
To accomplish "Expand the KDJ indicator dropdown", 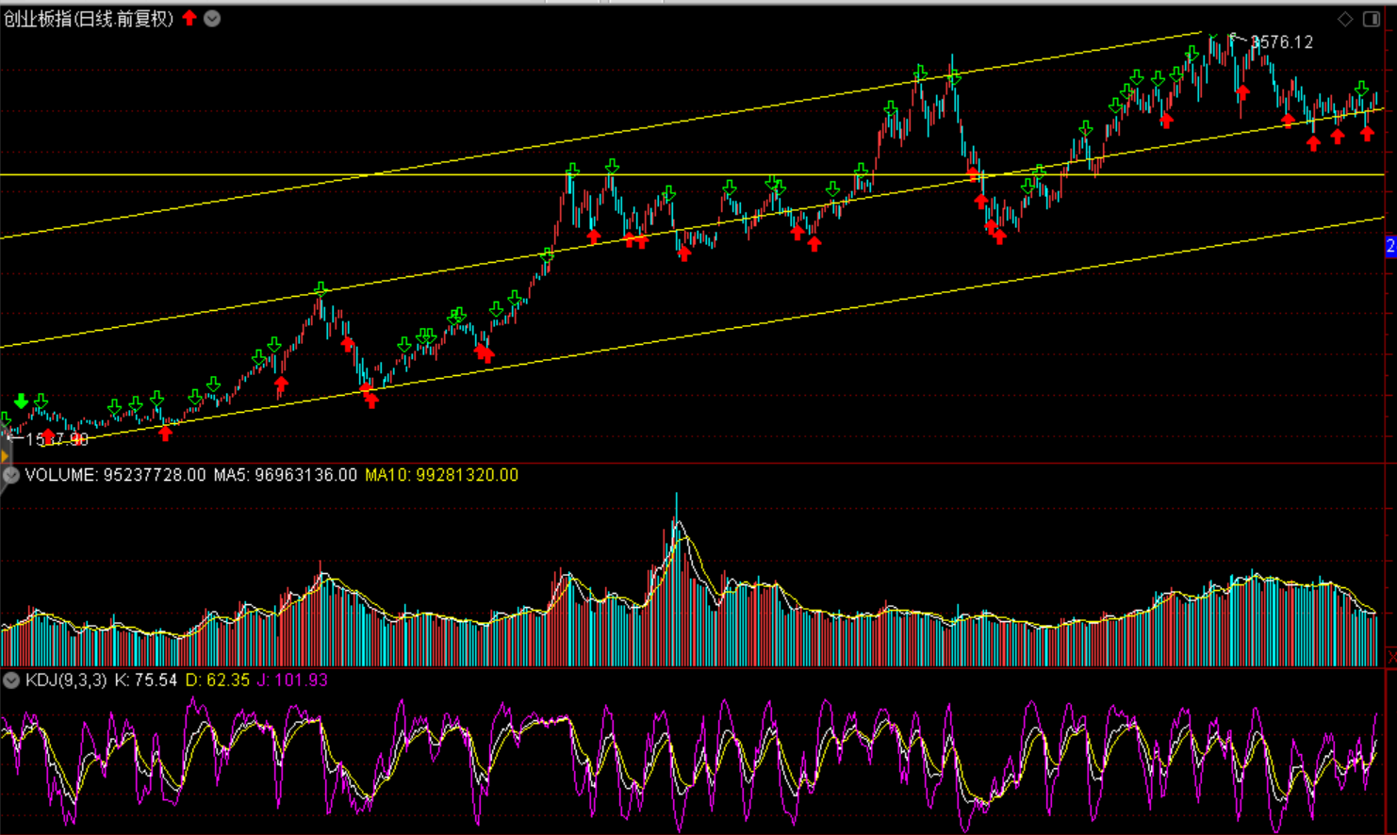I will pos(10,680).
